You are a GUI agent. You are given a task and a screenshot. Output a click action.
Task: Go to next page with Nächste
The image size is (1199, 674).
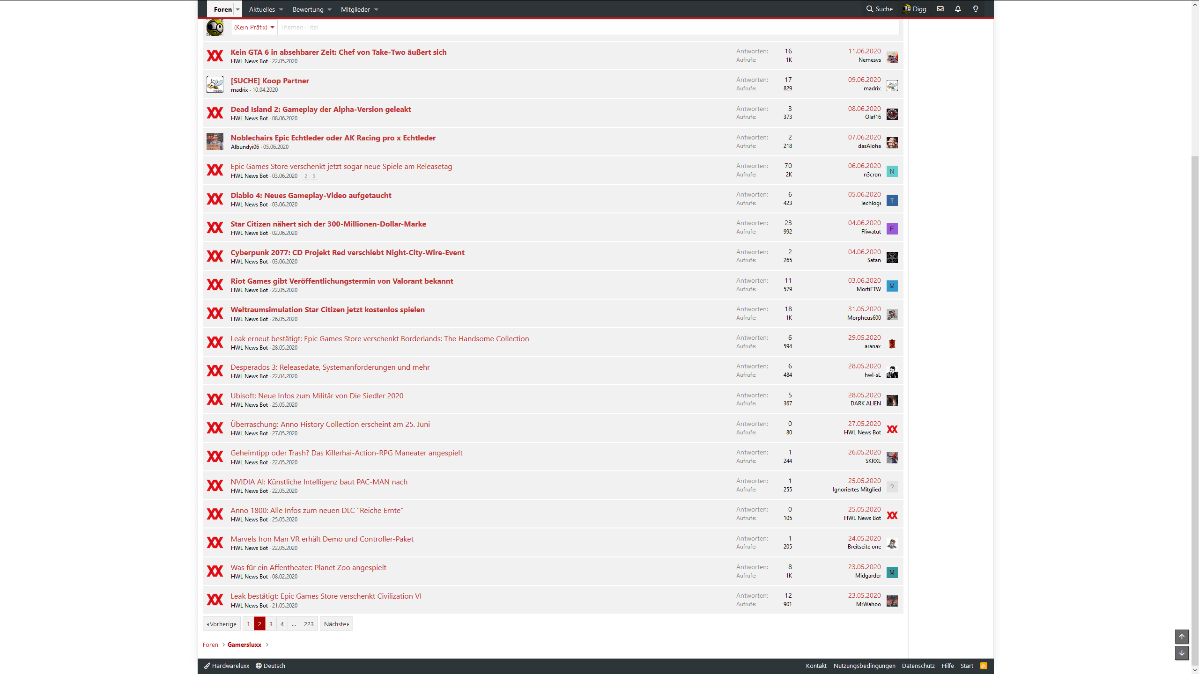point(336,624)
